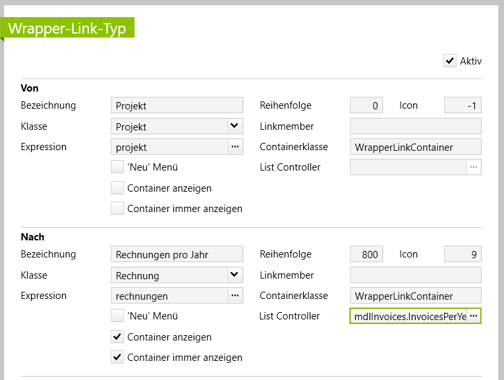The width and height of the screenshot is (504, 380).
Task: Enable 'Neu' Menü checkbox in Von section
Action: [117, 167]
